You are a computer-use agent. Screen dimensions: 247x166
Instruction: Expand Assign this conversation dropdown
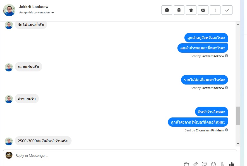37,13
